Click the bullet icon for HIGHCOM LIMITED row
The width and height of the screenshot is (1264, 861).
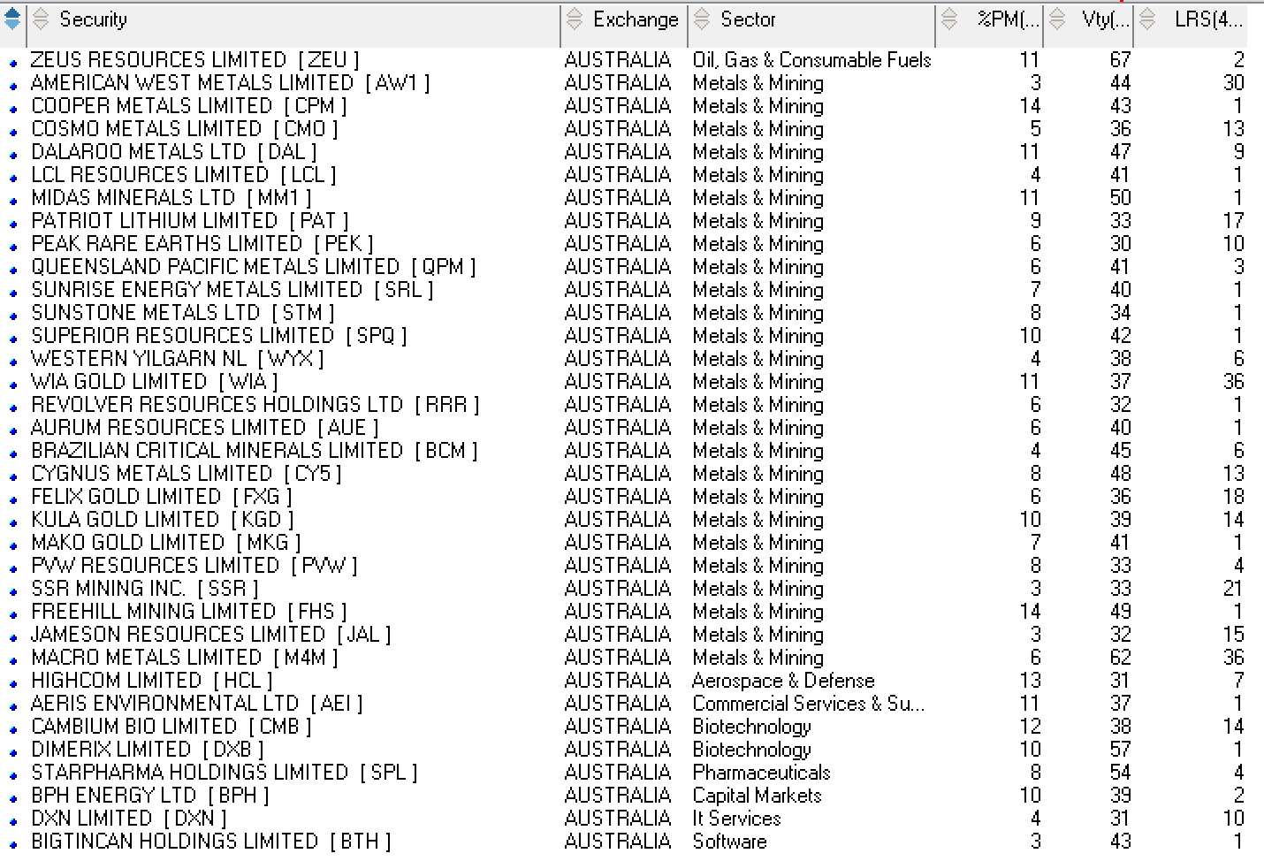click(13, 684)
